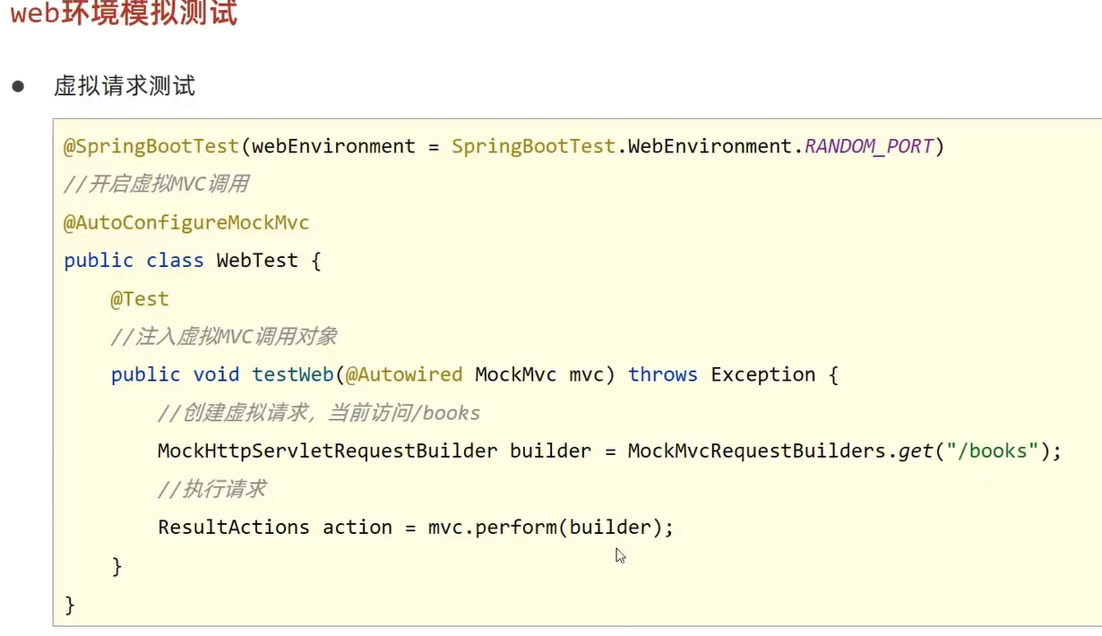
Task: Click the comment 执行请求
Action: click(x=211, y=489)
